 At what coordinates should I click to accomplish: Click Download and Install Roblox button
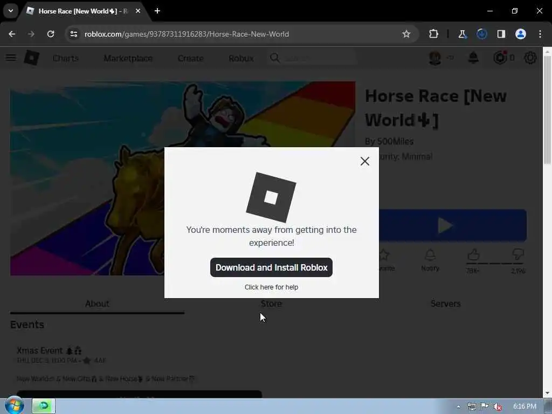(271, 267)
